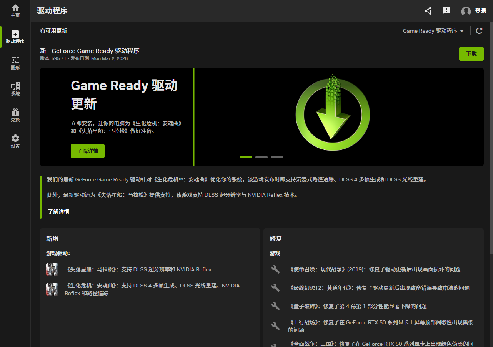Image resolution: width=493 pixels, height=347 pixels.
Task: Open the 图形 graphics settings icon
Action: 15,63
